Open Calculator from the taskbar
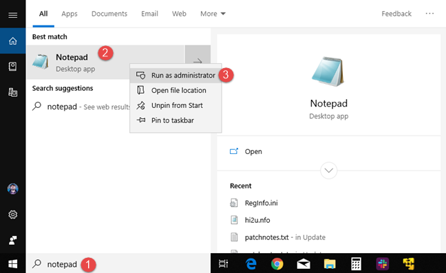This screenshot has width=446, height=273. pyautogui.click(x=356, y=264)
